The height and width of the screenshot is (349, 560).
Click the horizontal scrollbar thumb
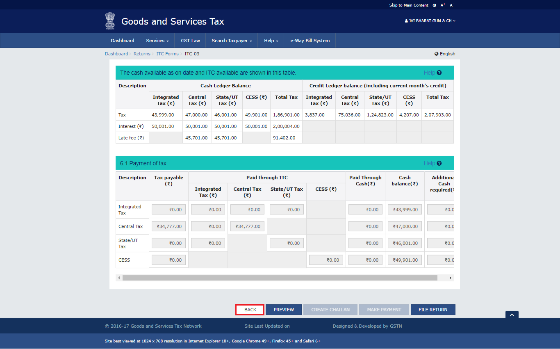[280, 278]
